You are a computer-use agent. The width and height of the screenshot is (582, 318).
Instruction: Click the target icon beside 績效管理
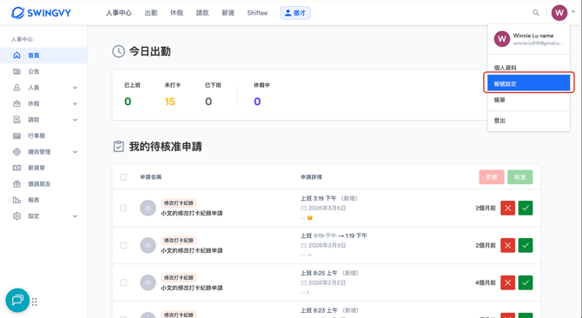pos(17,152)
